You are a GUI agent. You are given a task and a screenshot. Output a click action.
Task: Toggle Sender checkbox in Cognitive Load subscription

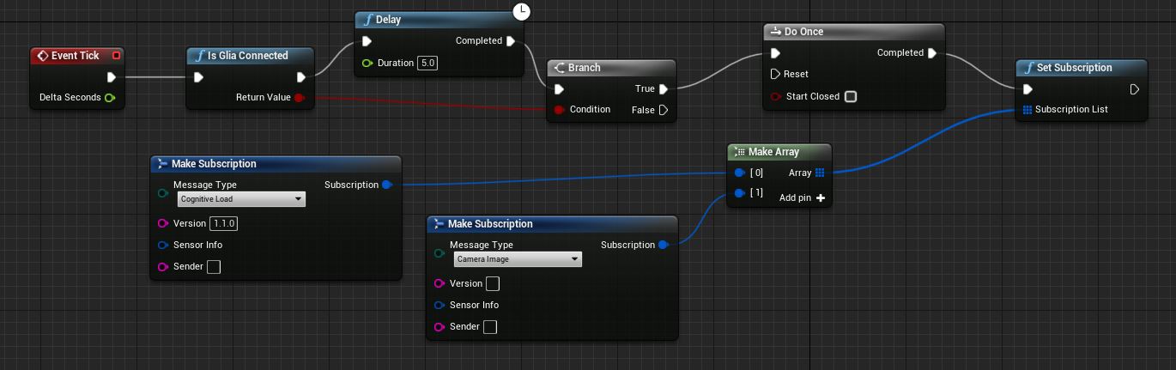pyautogui.click(x=214, y=267)
